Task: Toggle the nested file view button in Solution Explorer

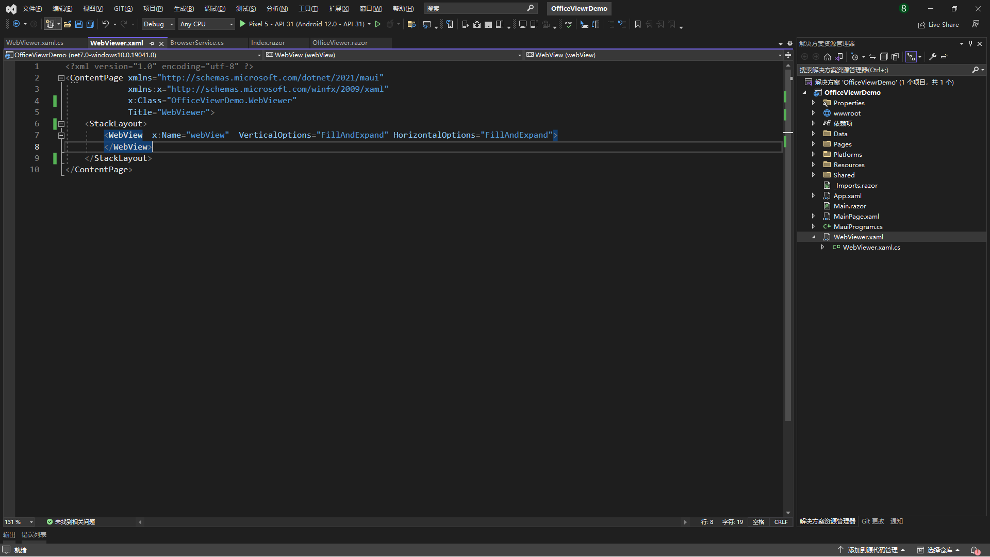Action: pyautogui.click(x=911, y=57)
